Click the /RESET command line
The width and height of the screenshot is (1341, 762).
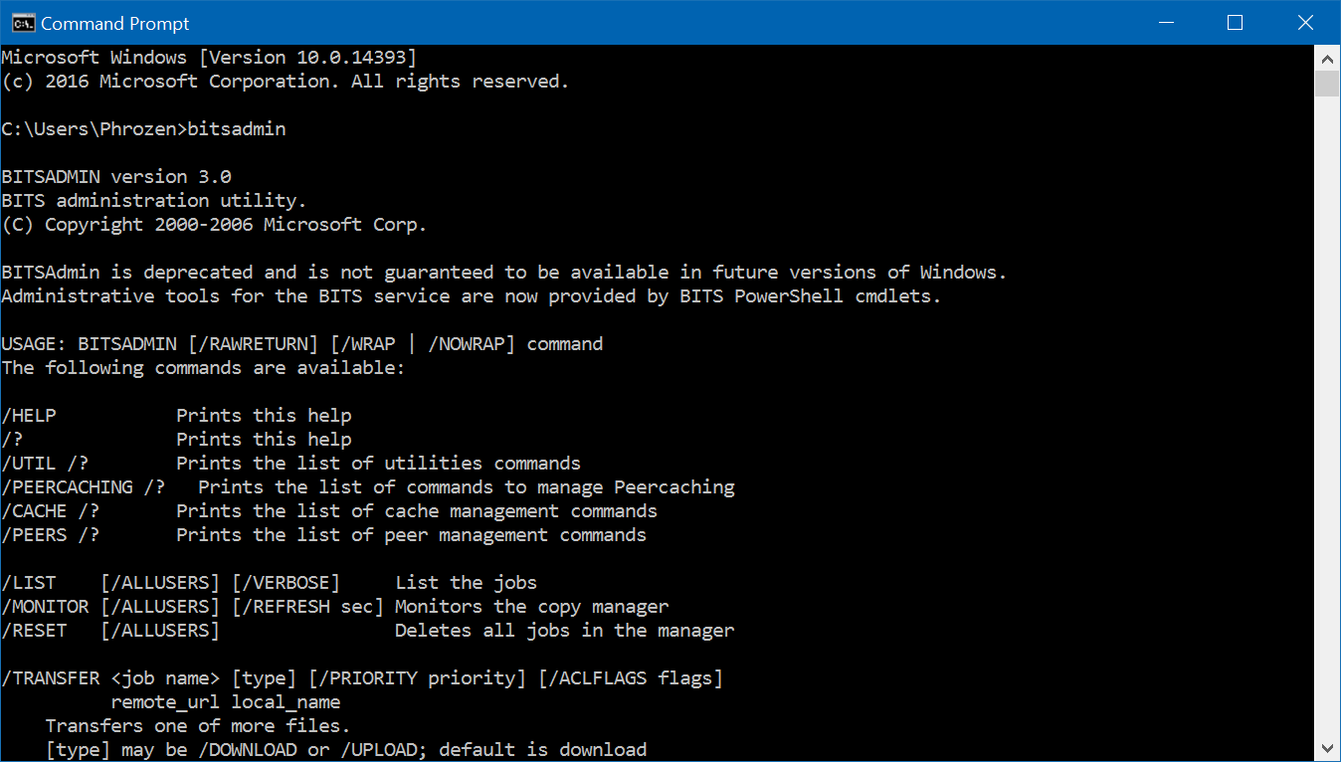point(368,631)
